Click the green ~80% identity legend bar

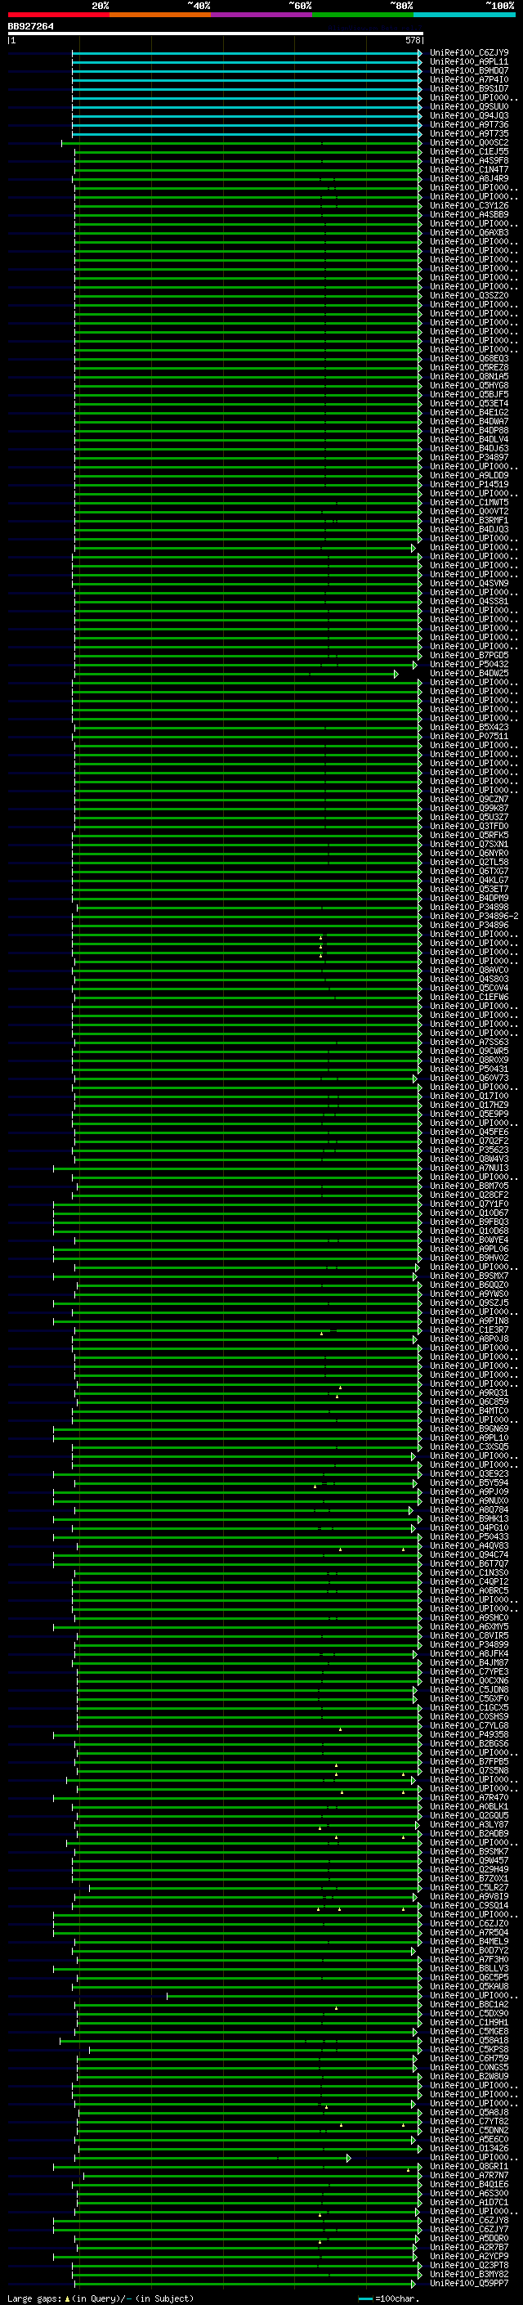click(363, 15)
